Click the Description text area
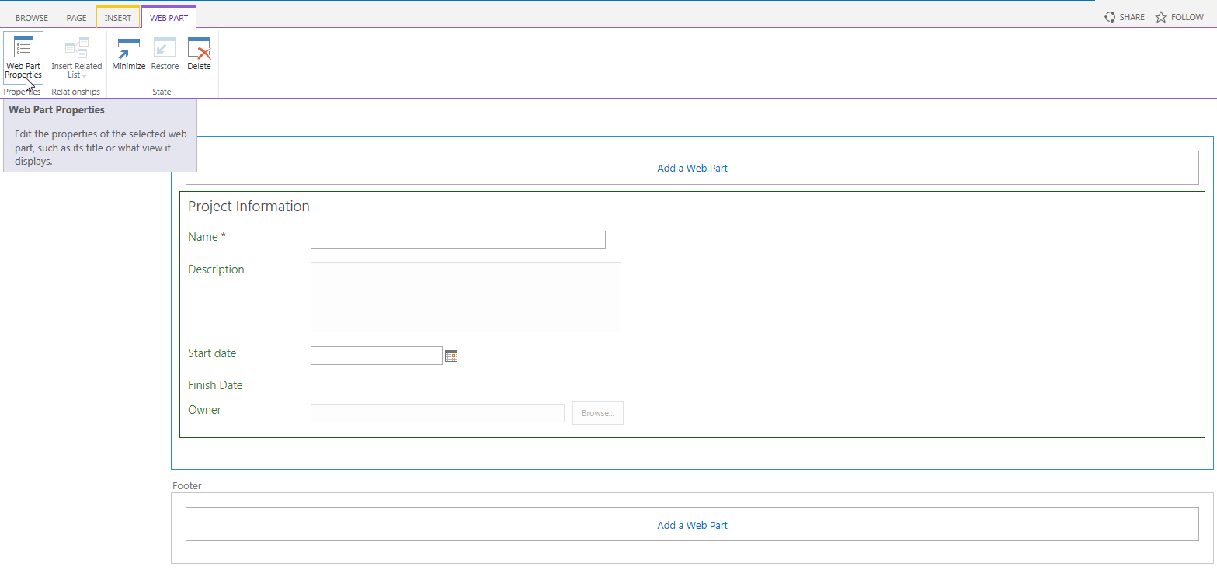This screenshot has width=1217, height=570. [x=465, y=297]
